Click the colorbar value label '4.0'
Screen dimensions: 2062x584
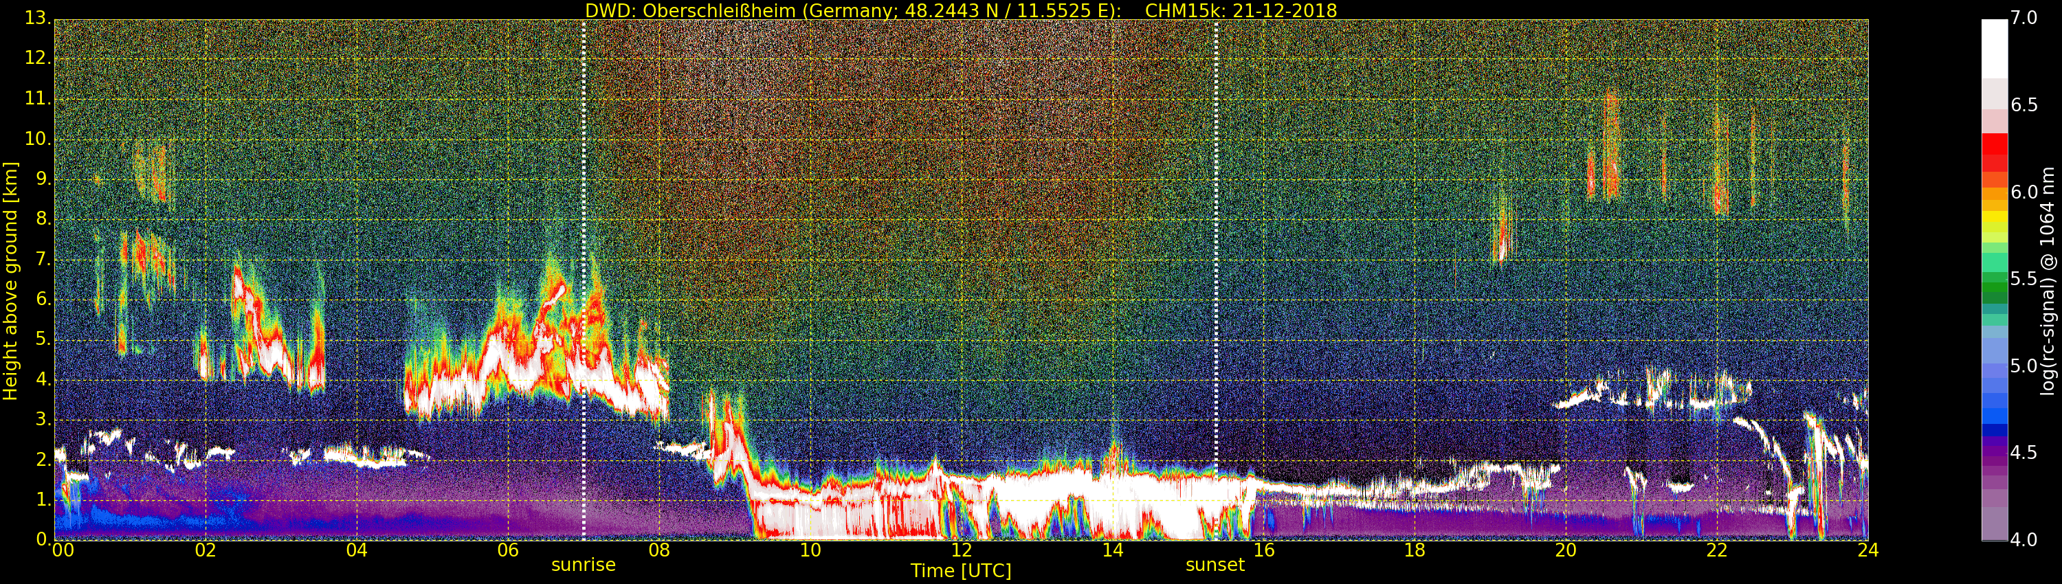2024,539
